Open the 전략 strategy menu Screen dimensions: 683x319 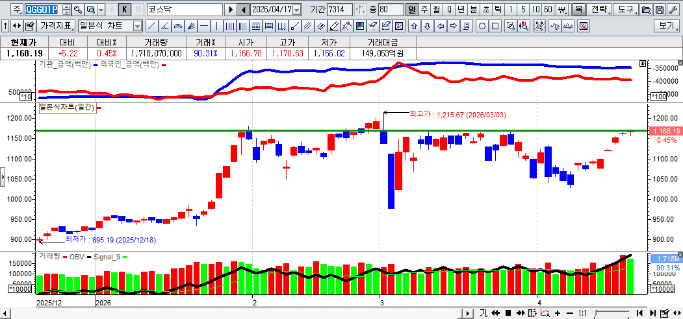(599, 10)
